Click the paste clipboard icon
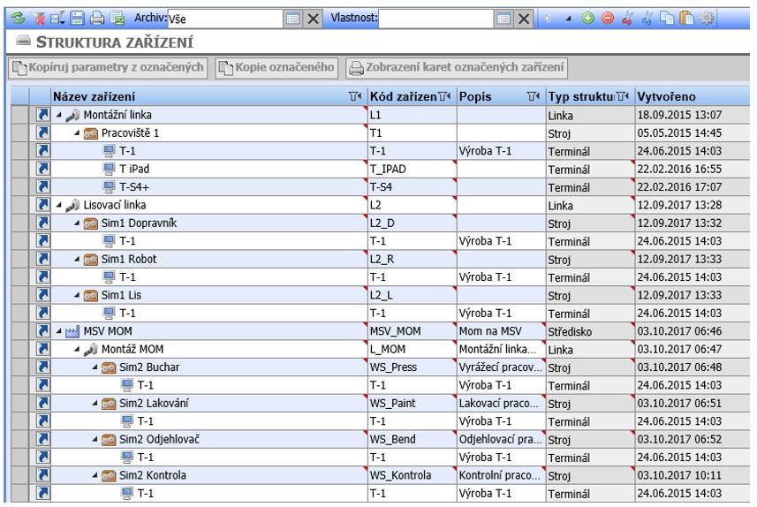The width and height of the screenshot is (757, 507). [686, 19]
